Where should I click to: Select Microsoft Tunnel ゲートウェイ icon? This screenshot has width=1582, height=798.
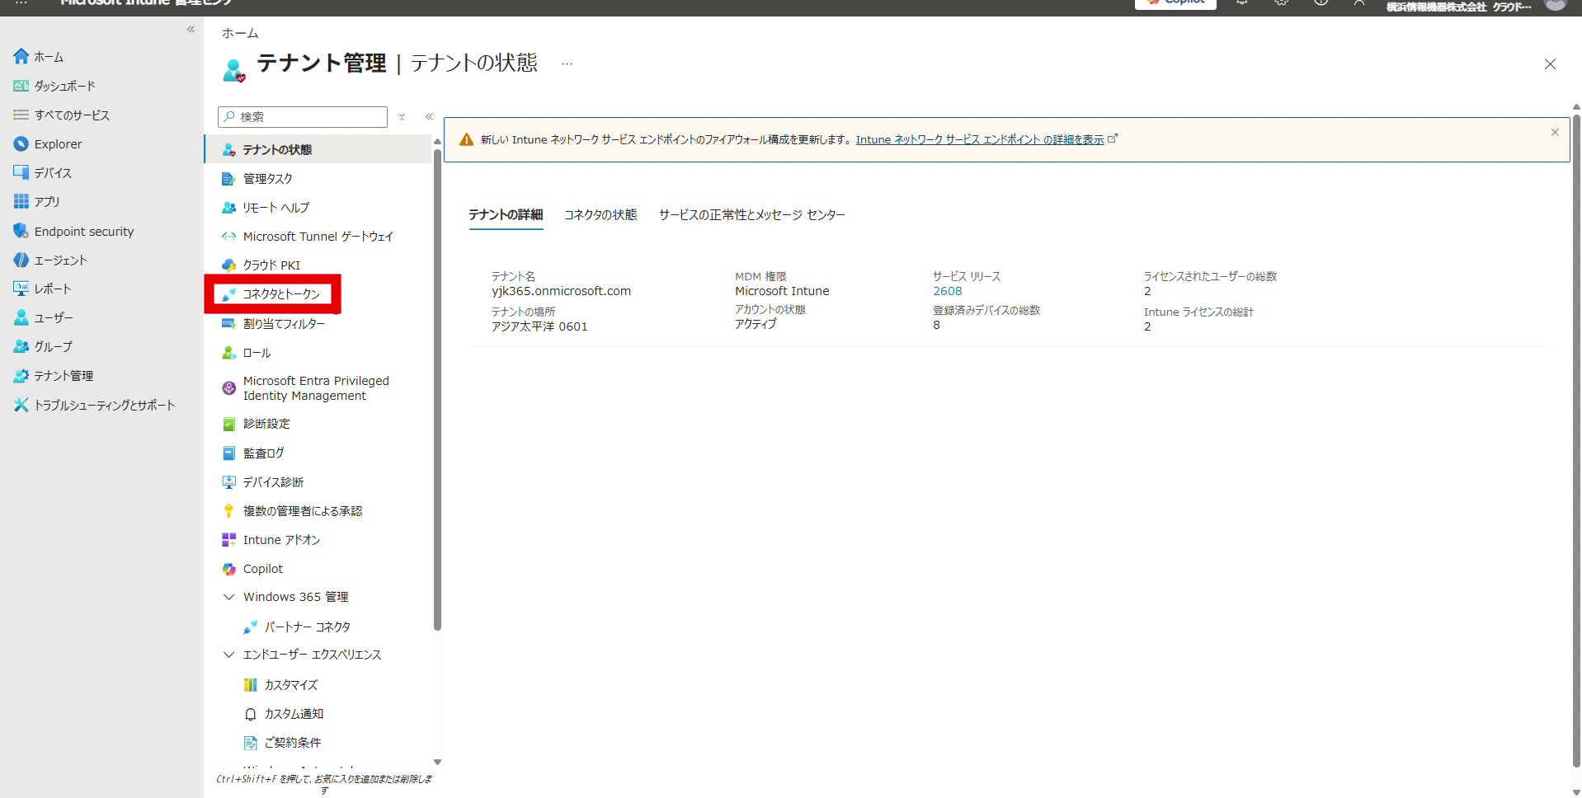point(229,237)
